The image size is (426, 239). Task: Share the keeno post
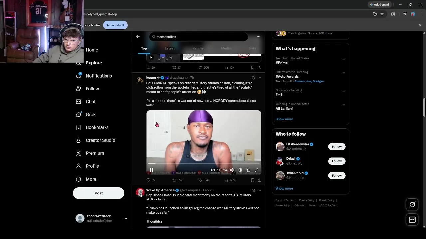click(x=259, y=180)
